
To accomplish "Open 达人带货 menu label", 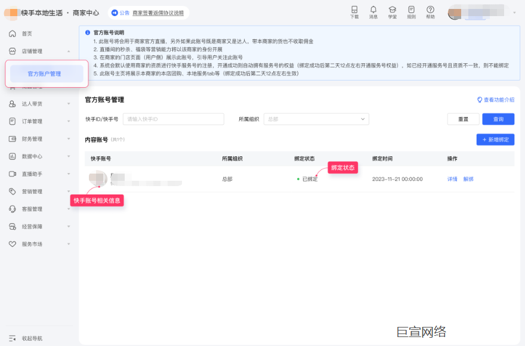I will point(32,104).
